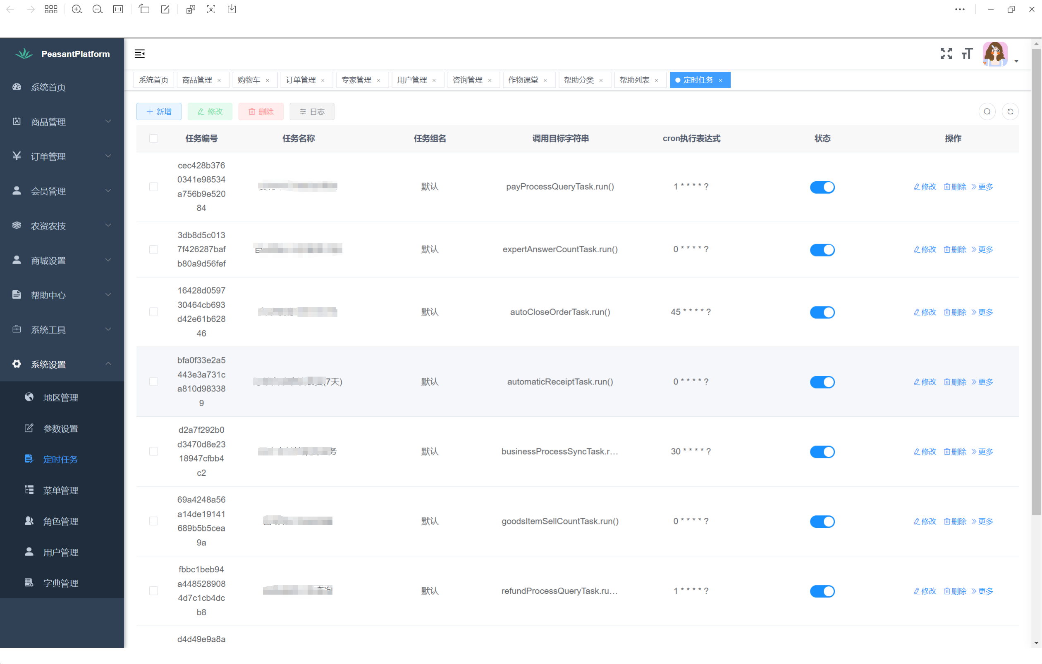Expand 订单管理 sidebar menu
Image resolution: width=1042 pixels, height=664 pixels.
click(62, 156)
